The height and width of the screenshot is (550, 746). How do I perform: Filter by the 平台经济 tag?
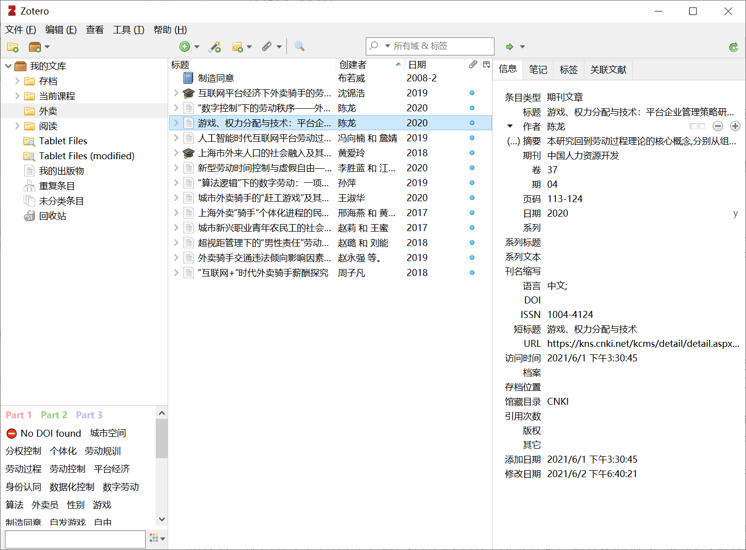click(112, 469)
